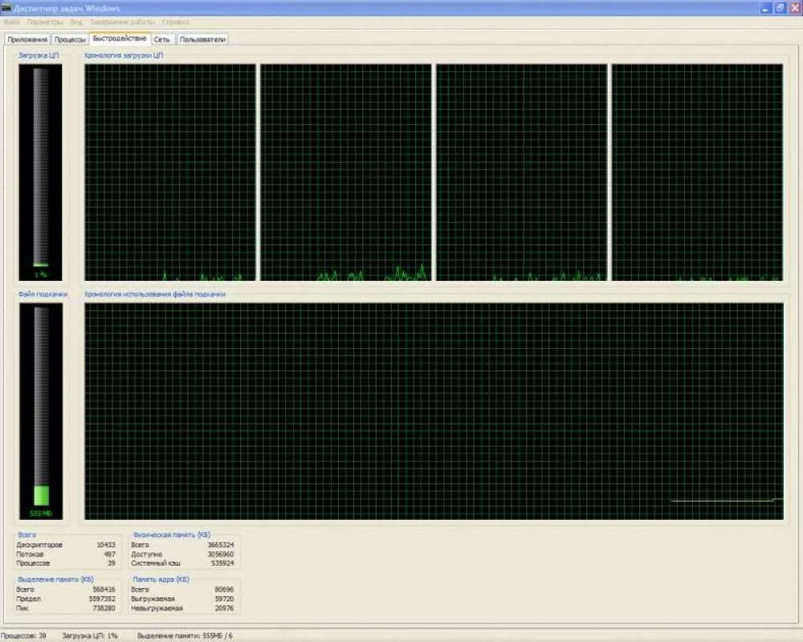Open the Файл menu

click(11, 22)
